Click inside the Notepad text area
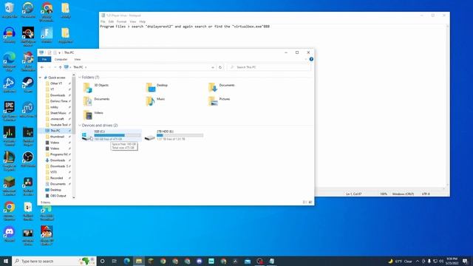Image resolution: width=473 pixels, height=266 pixels. pyautogui.click(x=273, y=106)
